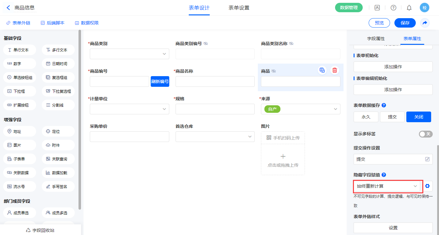The image size is (439, 235).
Task: Copy the selected 商品 field
Action: 322,70
